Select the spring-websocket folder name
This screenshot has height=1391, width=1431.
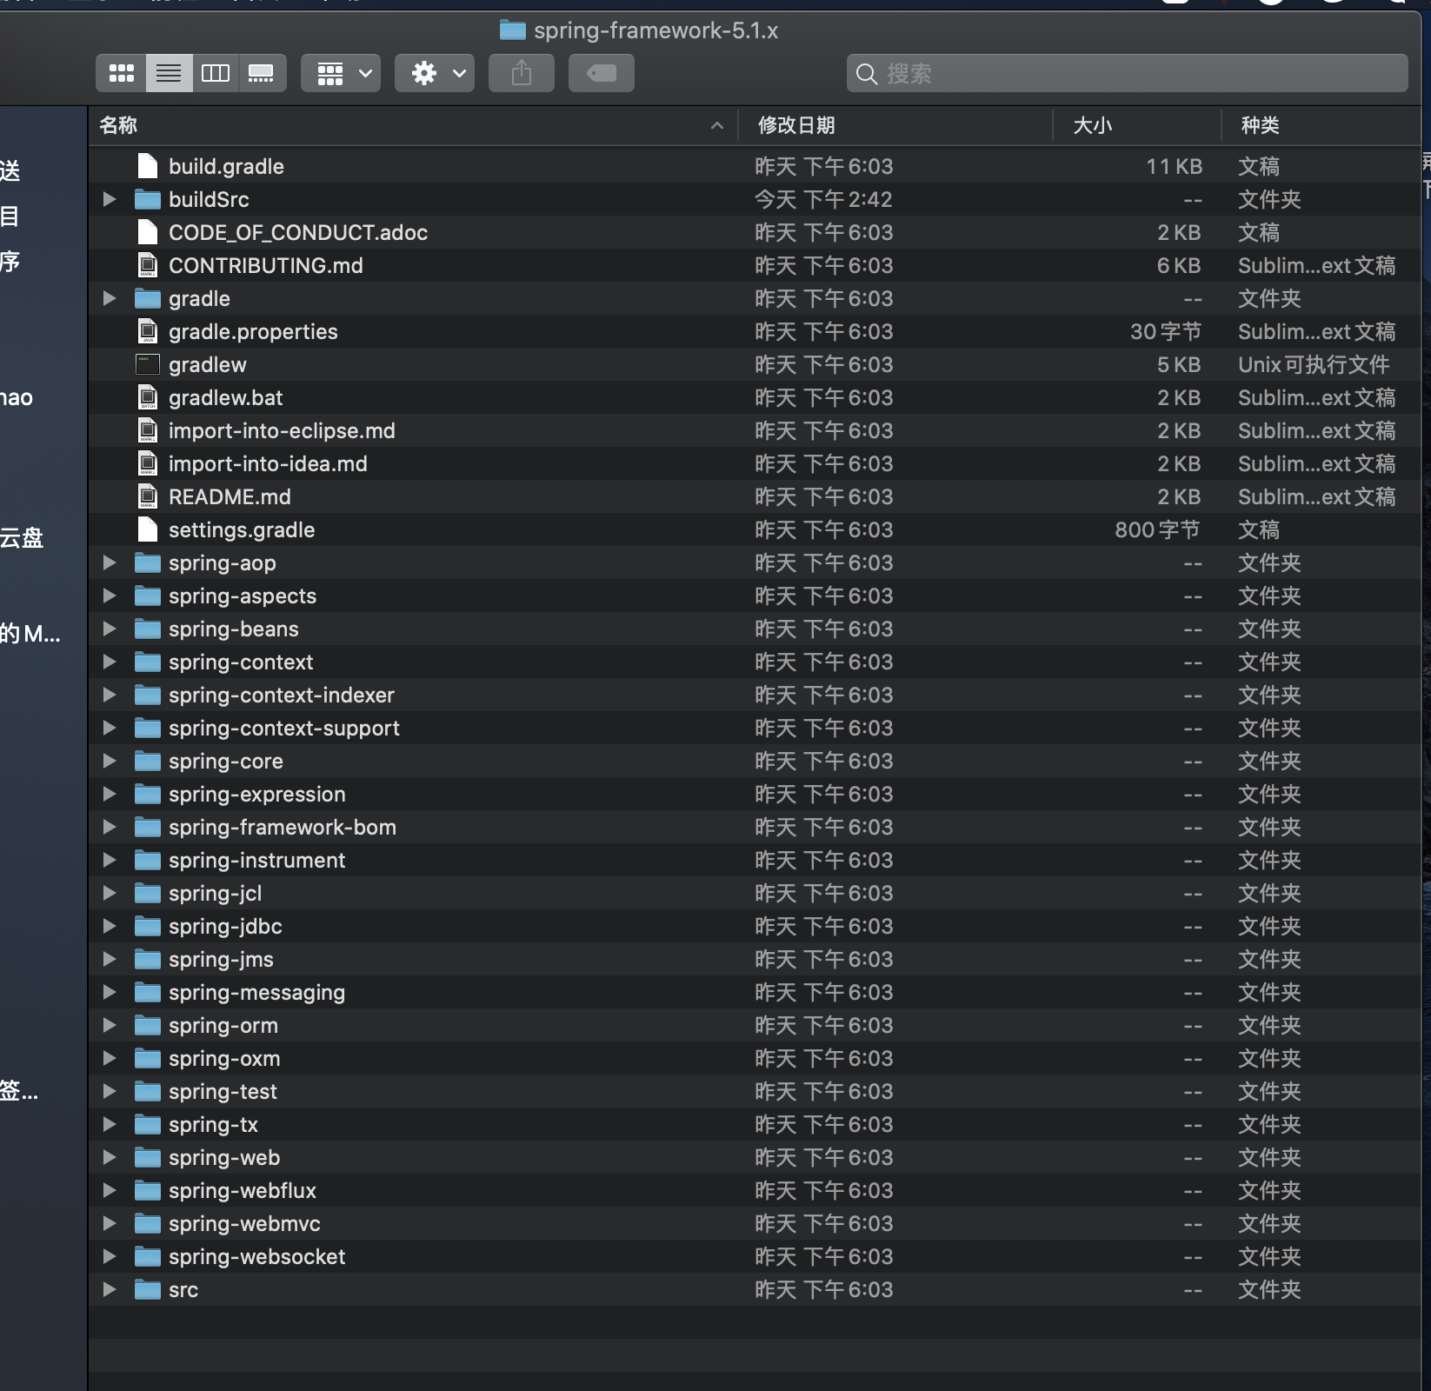256,1256
